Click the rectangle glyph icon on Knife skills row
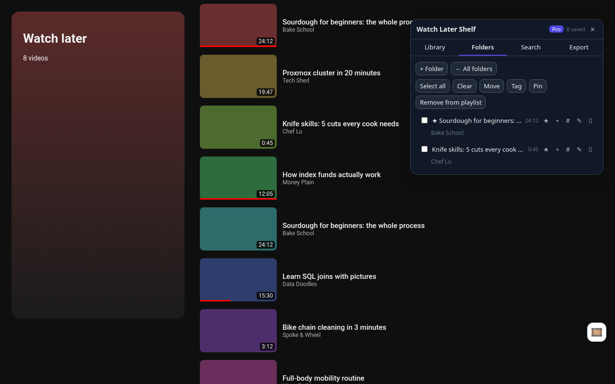This screenshot has width=615, height=384. [590, 149]
